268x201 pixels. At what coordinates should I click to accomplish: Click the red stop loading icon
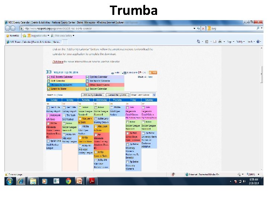pos(203,28)
